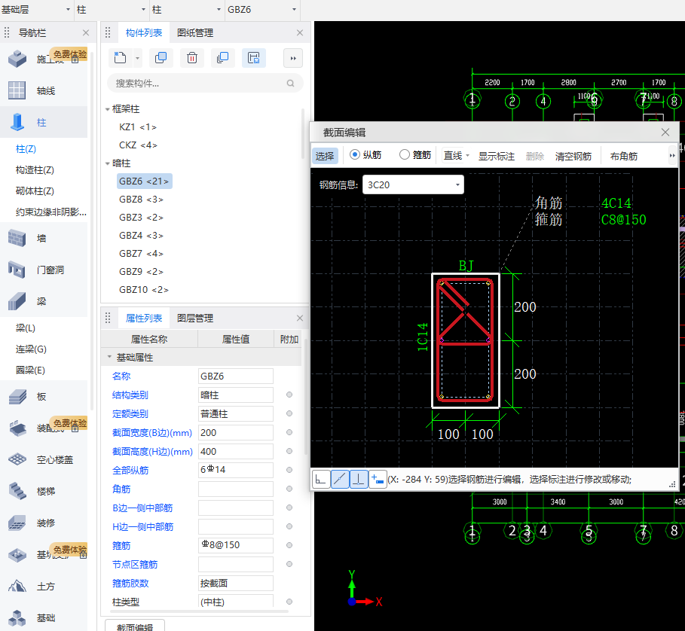Select the 施工段 icon in the navigation bar

(x=17, y=59)
